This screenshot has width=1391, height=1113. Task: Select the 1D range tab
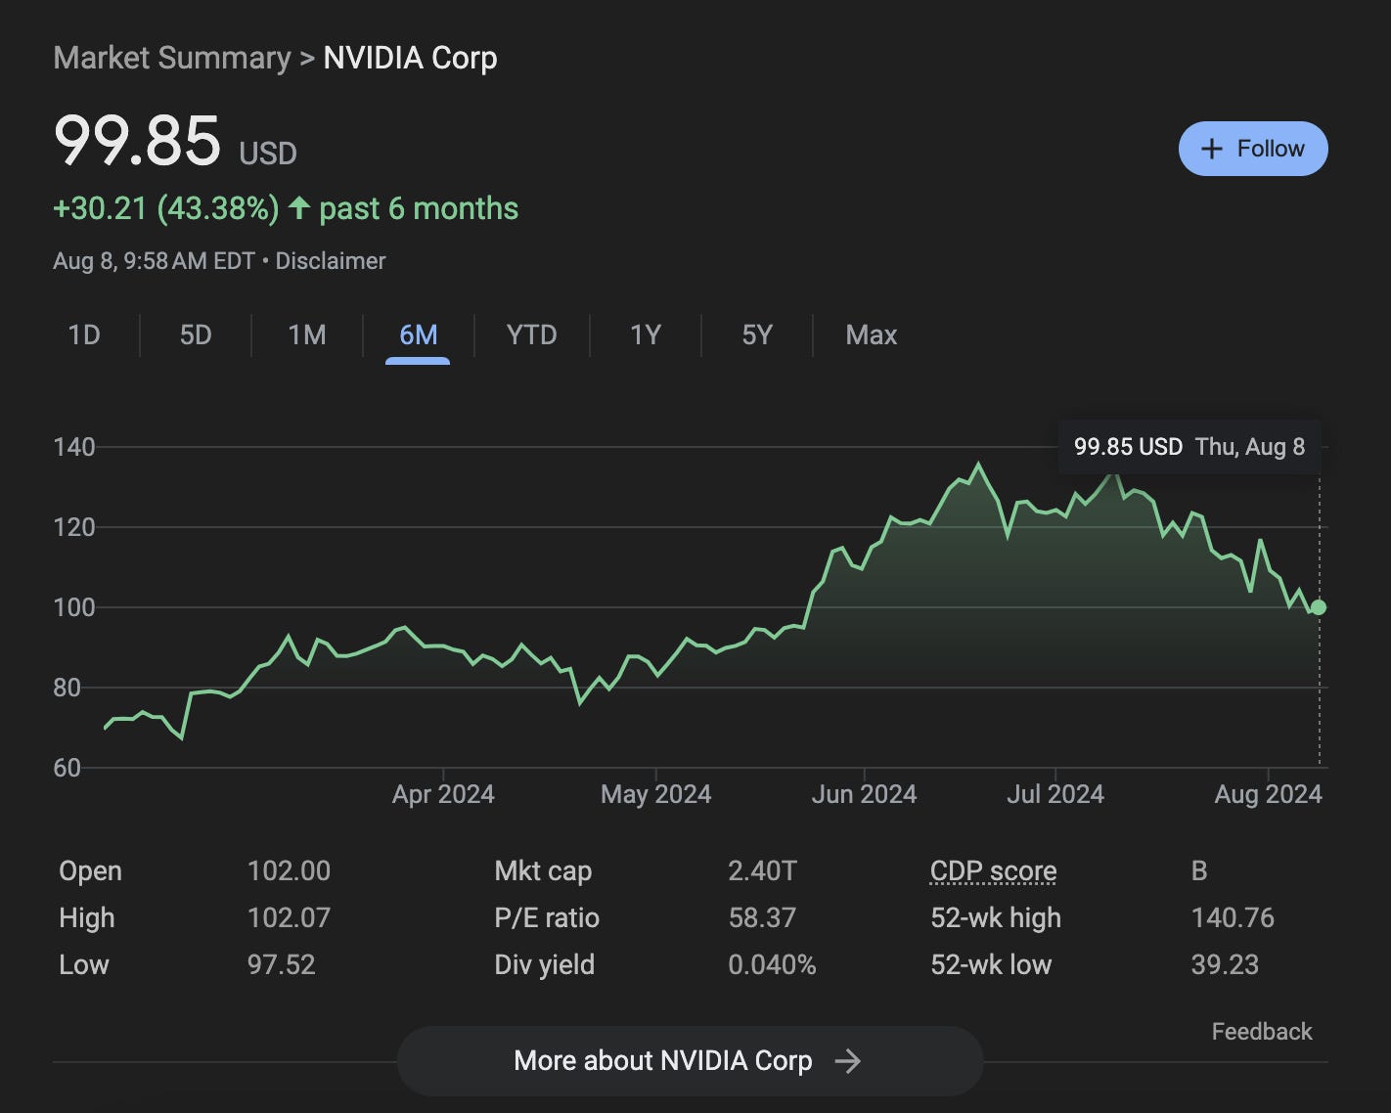coord(84,335)
